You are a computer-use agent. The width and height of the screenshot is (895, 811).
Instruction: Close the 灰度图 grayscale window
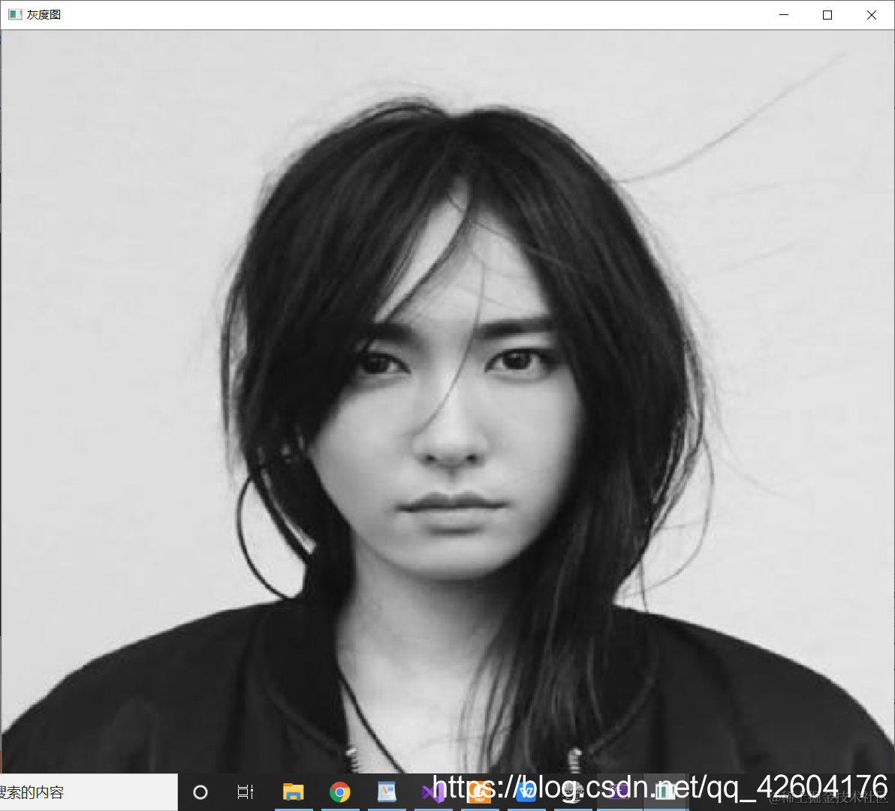point(871,14)
